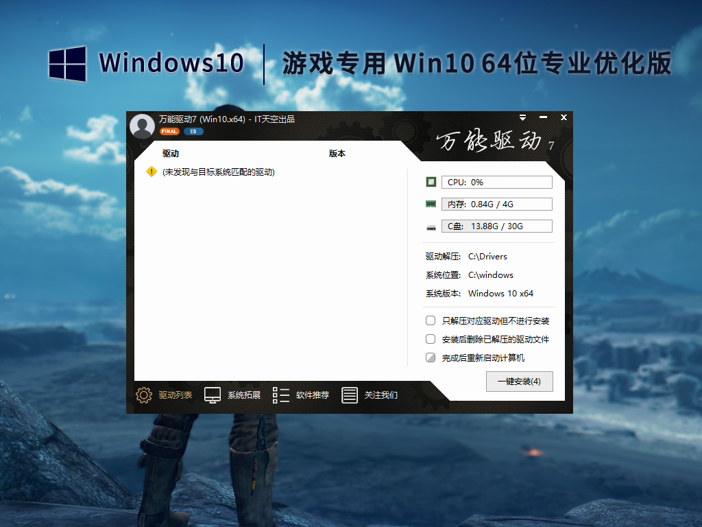Screen dimensions: 702x527
Task: Click the 关注我们 document icon
Action: [350, 395]
